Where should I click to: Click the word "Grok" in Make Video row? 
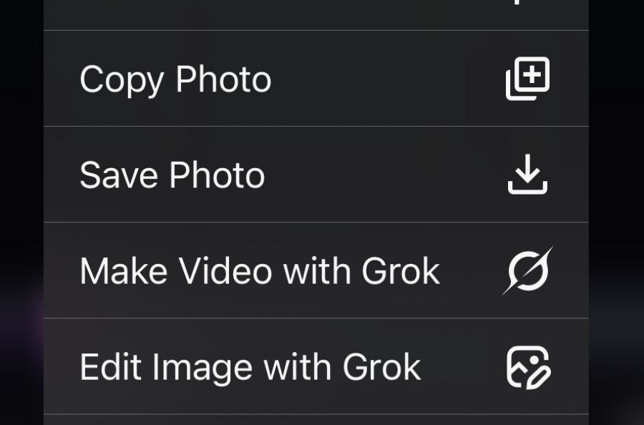point(401,271)
